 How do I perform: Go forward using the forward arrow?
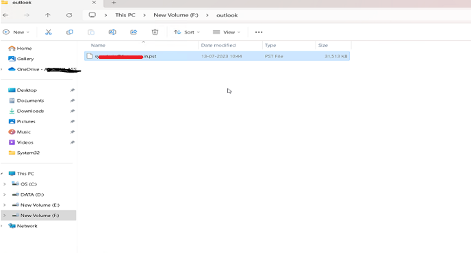point(27,15)
